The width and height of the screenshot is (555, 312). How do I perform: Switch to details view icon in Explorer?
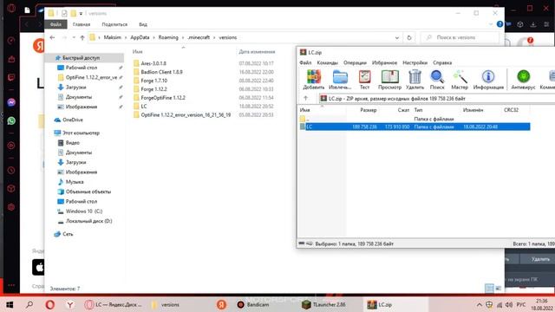[489, 289]
